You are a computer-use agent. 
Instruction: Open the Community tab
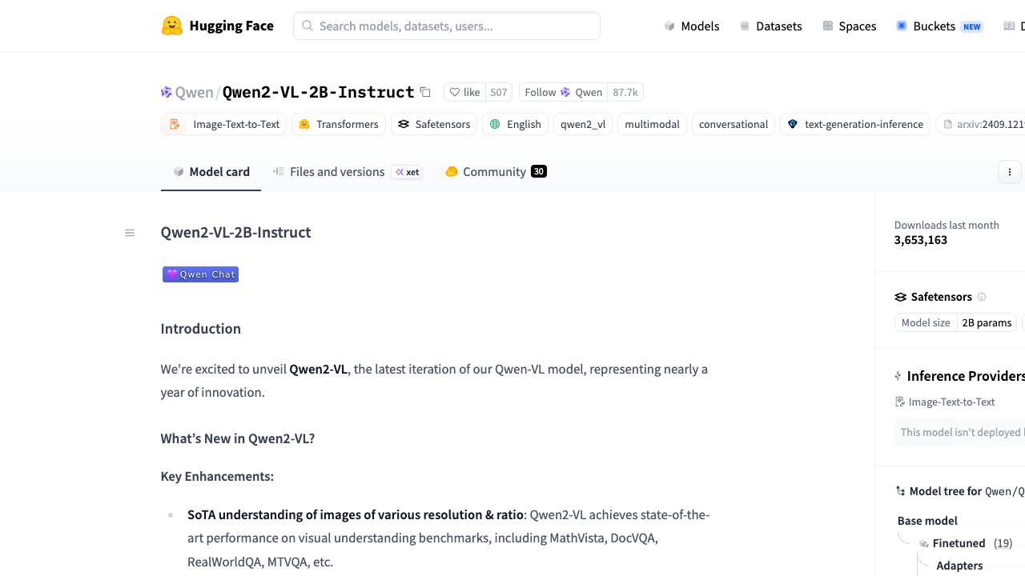(496, 172)
